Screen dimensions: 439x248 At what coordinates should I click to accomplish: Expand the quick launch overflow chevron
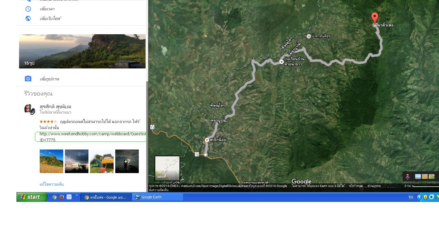[x=77, y=195]
